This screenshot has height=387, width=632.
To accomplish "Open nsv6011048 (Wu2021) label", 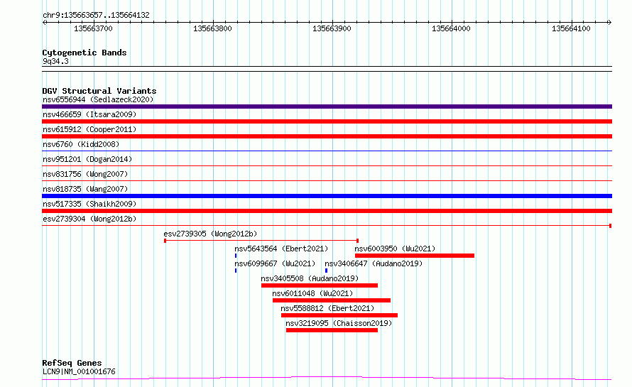I will tap(312, 293).
